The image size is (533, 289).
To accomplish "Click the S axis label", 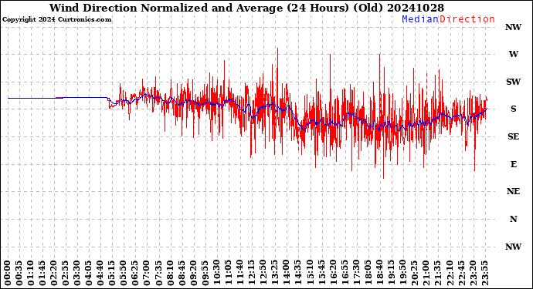I will pos(513,109).
